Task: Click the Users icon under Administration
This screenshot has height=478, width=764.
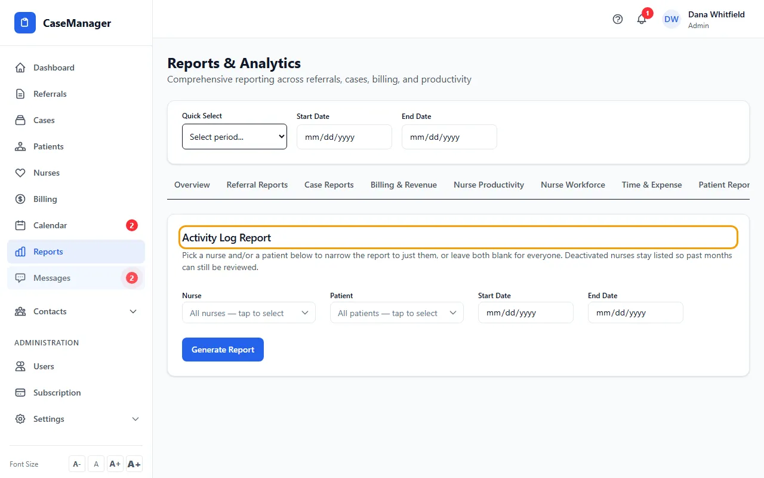Action: pyautogui.click(x=20, y=366)
